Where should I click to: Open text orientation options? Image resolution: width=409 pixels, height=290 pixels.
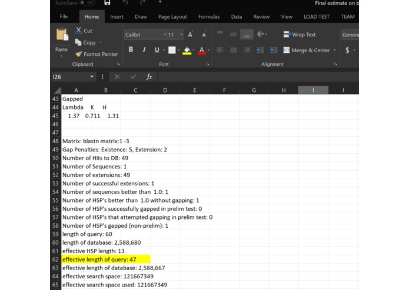point(262,34)
